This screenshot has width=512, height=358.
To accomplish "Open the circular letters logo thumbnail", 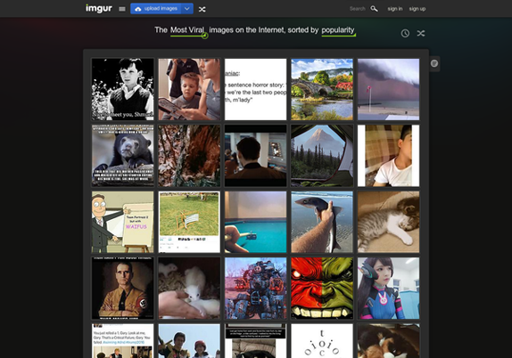I will [322, 341].
